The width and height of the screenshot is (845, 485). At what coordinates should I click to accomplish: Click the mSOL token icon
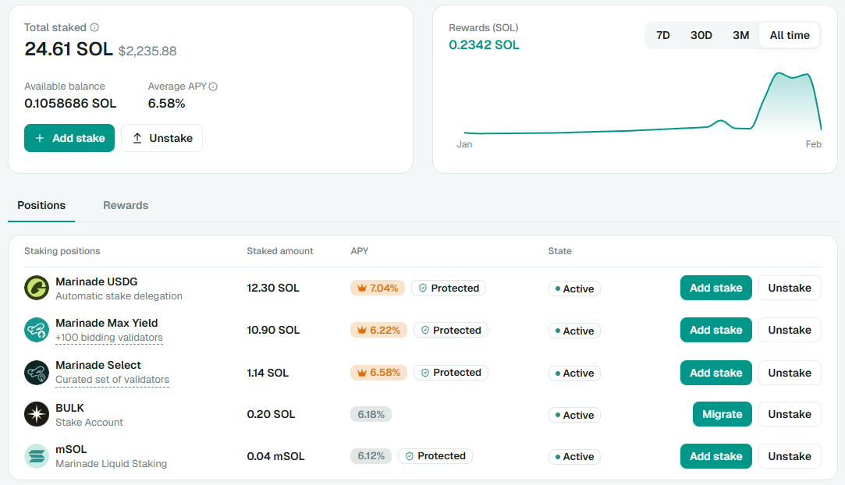click(37, 456)
